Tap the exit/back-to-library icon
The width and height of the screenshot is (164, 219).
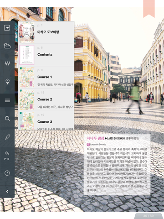[7, 28]
